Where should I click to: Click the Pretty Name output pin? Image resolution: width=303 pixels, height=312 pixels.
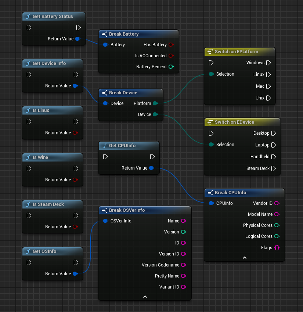point(184,276)
